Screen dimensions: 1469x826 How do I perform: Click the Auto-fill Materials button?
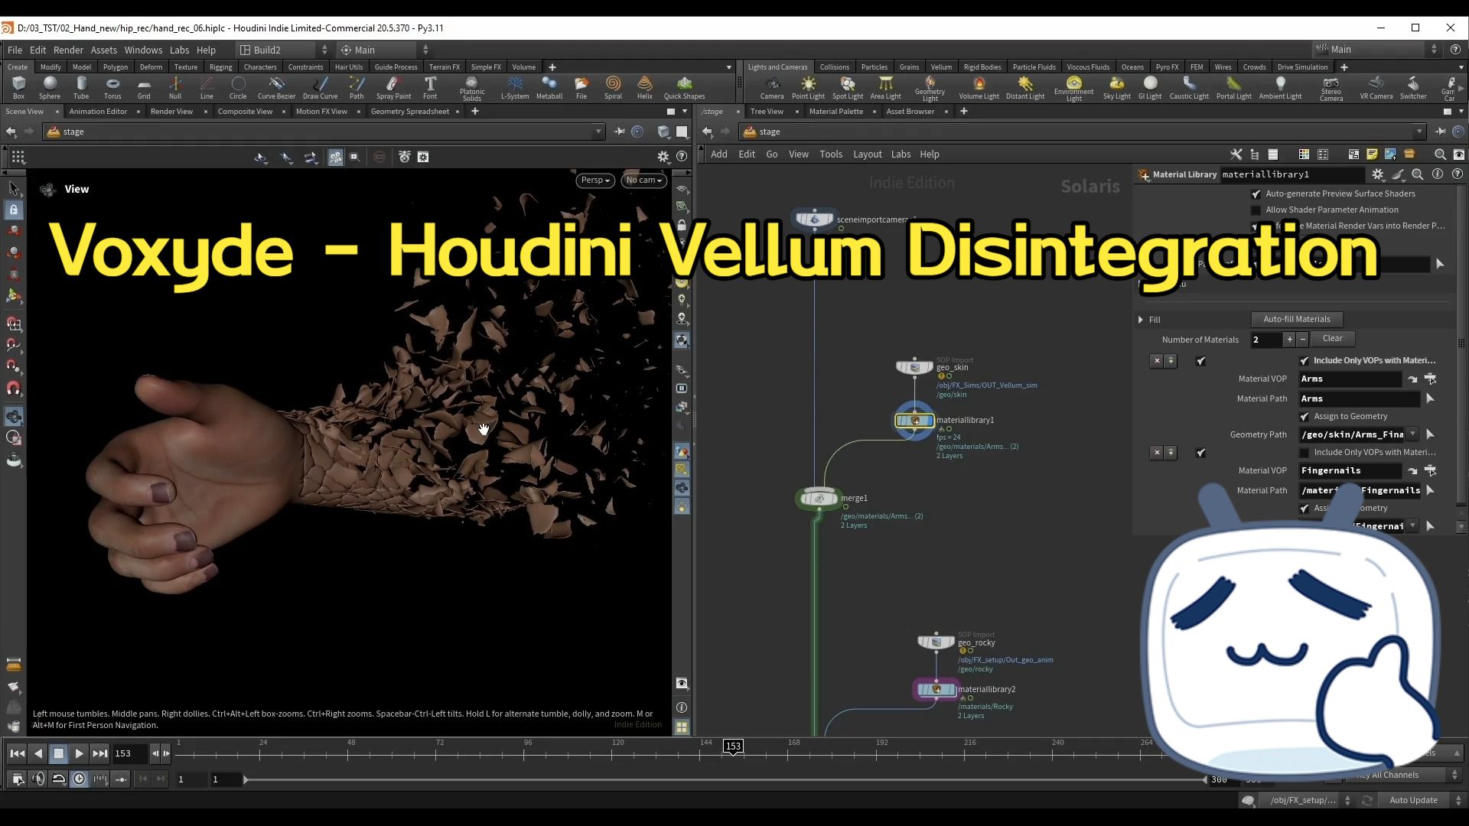(1297, 320)
